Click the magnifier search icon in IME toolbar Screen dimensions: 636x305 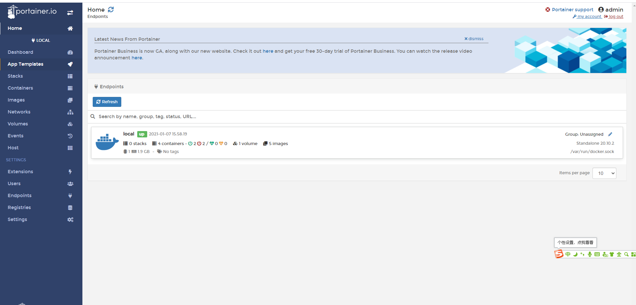626,255
